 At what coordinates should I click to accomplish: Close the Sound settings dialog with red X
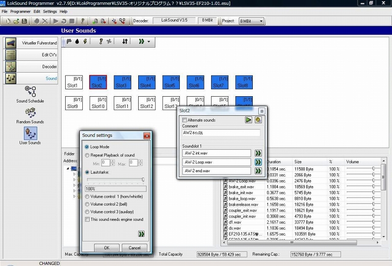point(147,136)
